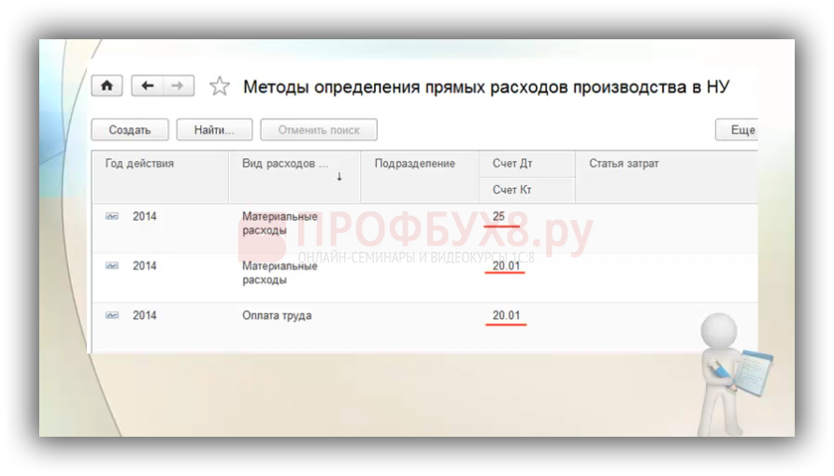The height and width of the screenshot is (476, 834).
Task: Go forward using the right arrow
Action: click(178, 86)
